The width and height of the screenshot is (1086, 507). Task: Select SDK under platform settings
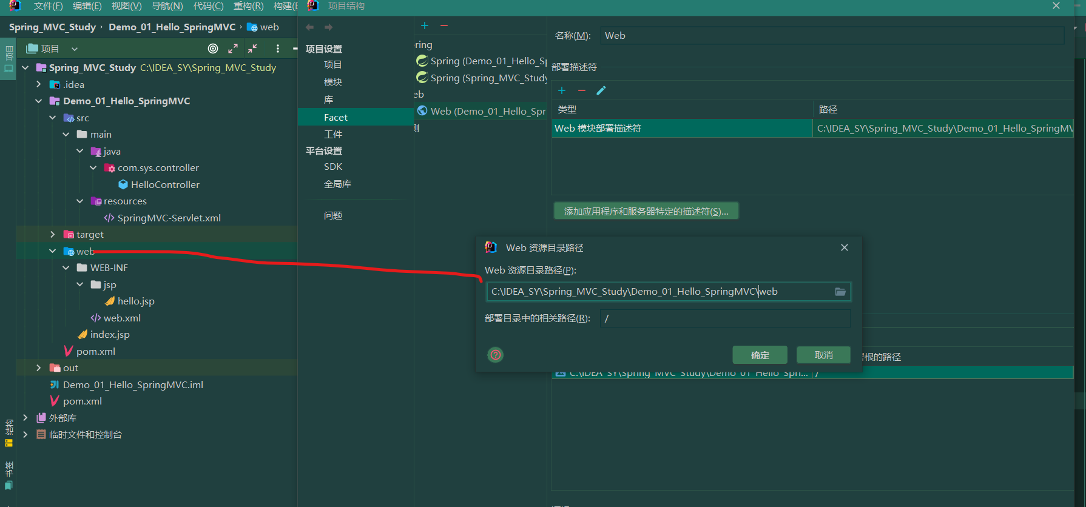pyautogui.click(x=333, y=166)
